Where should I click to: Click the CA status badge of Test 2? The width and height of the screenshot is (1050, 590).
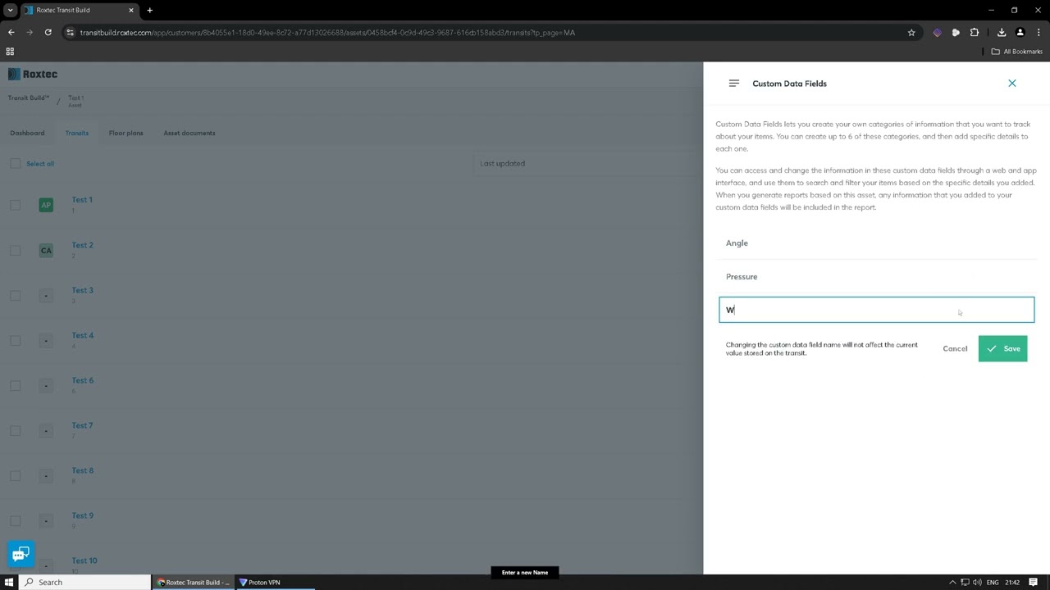46,250
